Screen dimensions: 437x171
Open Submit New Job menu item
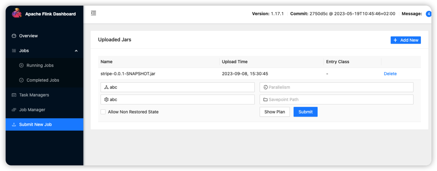point(35,124)
